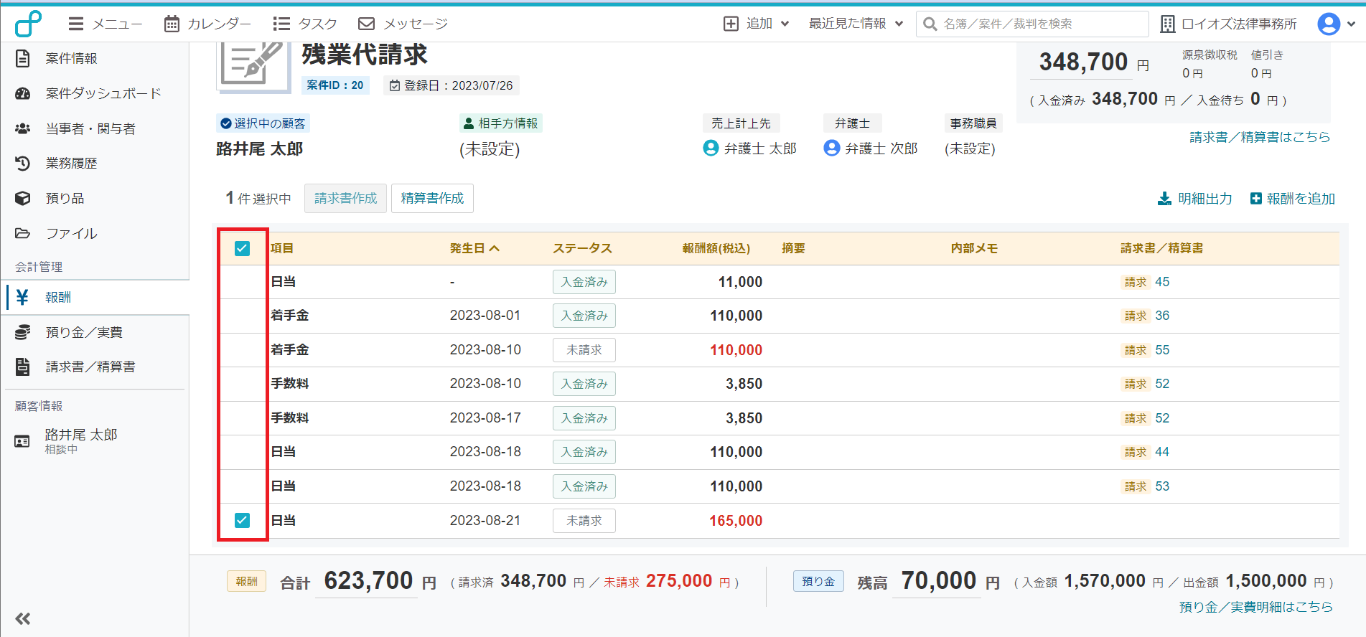The image size is (1366, 637).
Task: Open the task list icon
Action: (x=281, y=24)
